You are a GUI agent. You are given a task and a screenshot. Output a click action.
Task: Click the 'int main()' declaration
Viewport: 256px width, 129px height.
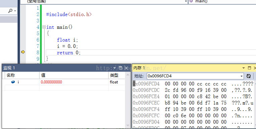pos(59,27)
